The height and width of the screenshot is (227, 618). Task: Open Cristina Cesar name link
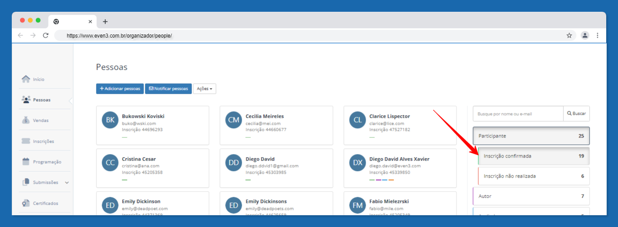[139, 159]
